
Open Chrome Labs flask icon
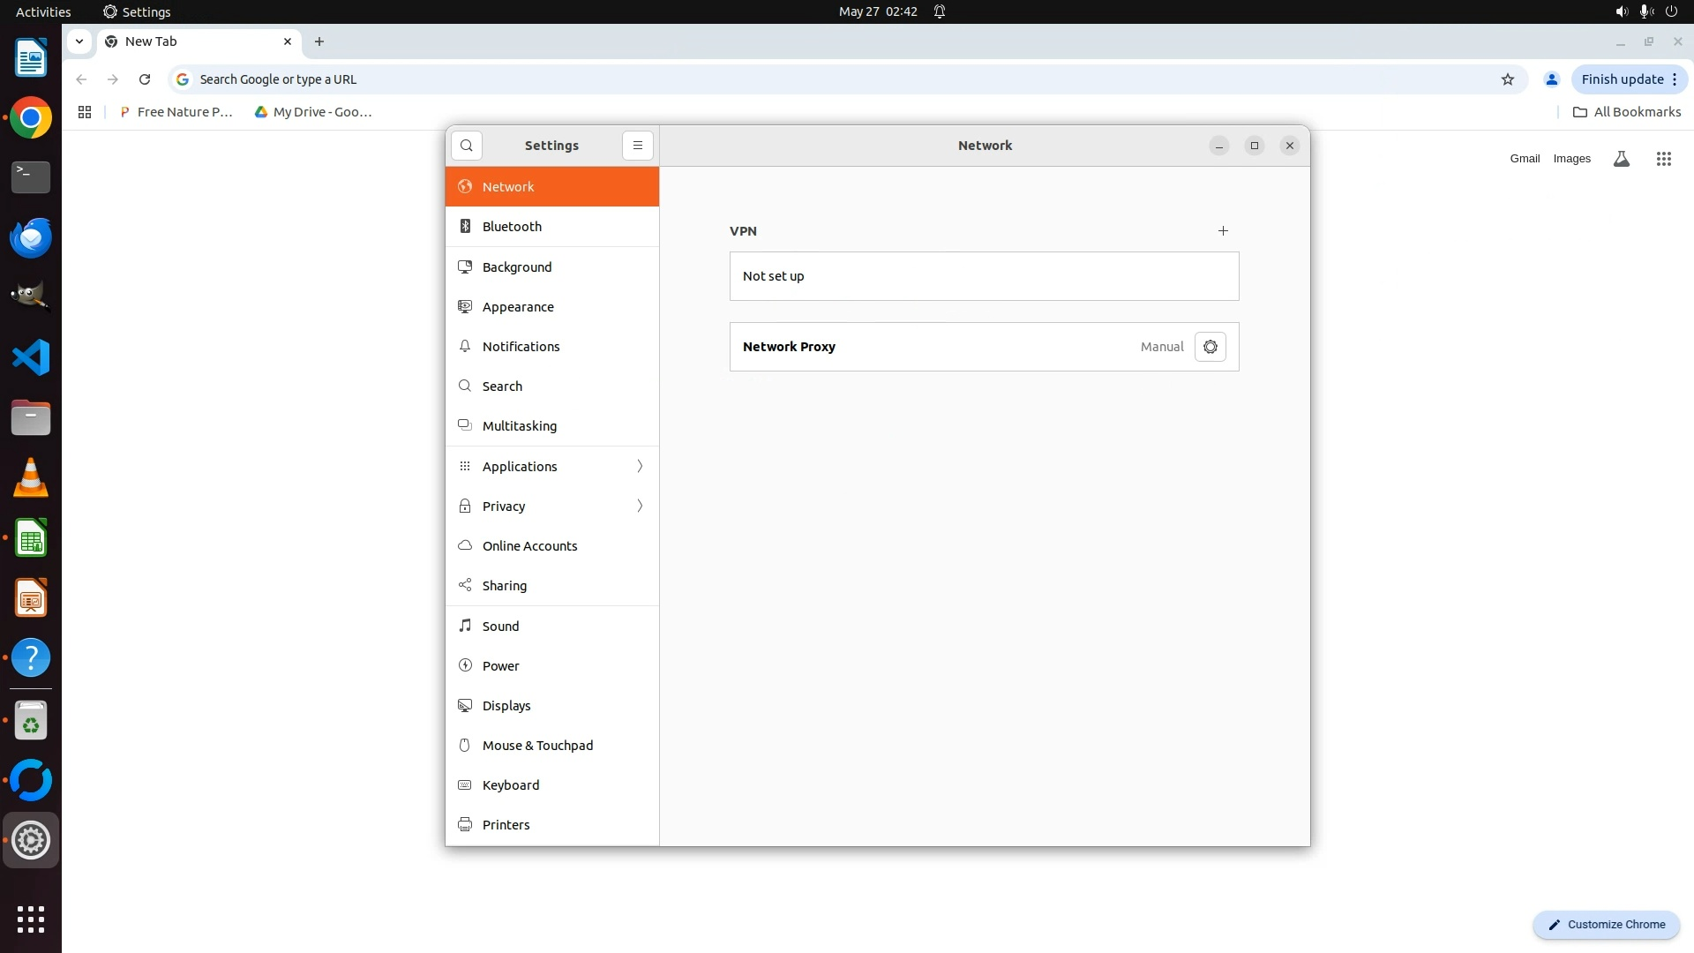tap(1621, 159)
